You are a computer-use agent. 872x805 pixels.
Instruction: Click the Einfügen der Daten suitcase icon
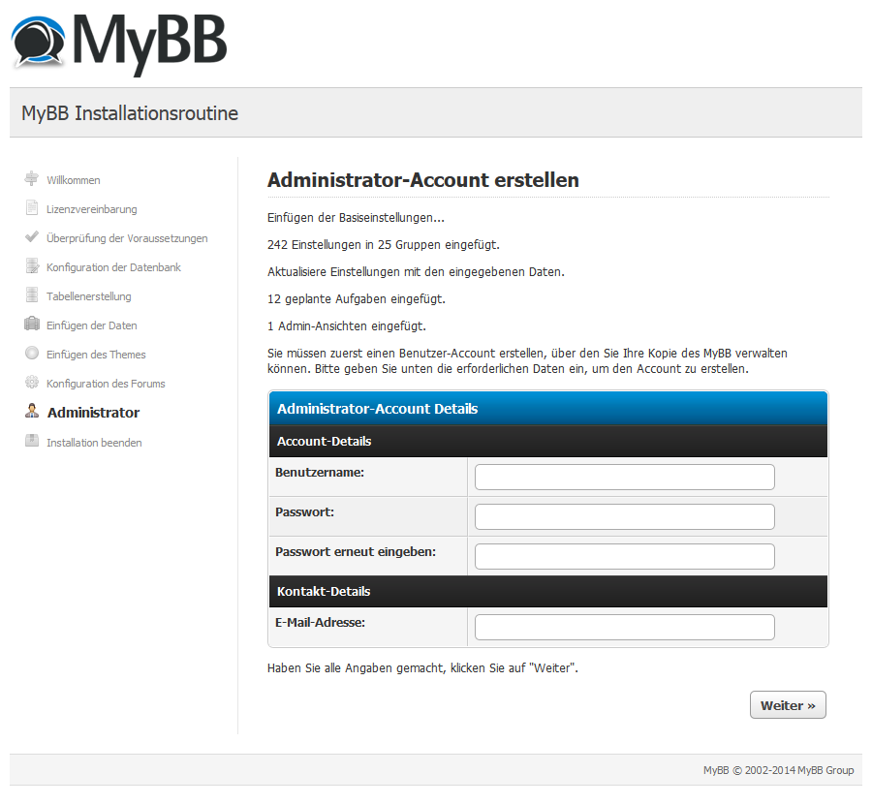(32, 324)
